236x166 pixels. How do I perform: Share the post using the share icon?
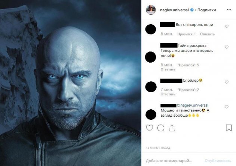click(172, 128)
